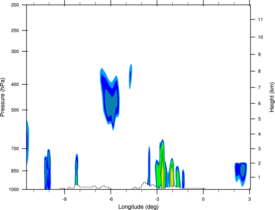Click the narrow column contour near -8.2 longitude

point(76,169)
